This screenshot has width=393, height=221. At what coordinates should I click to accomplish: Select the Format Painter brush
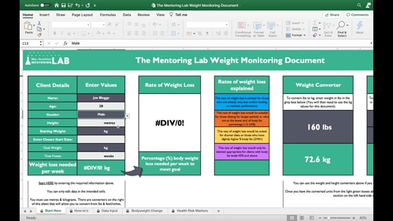point(39,35)
